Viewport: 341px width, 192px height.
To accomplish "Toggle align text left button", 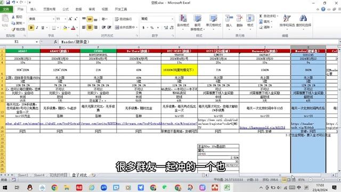I will (84, 27).
